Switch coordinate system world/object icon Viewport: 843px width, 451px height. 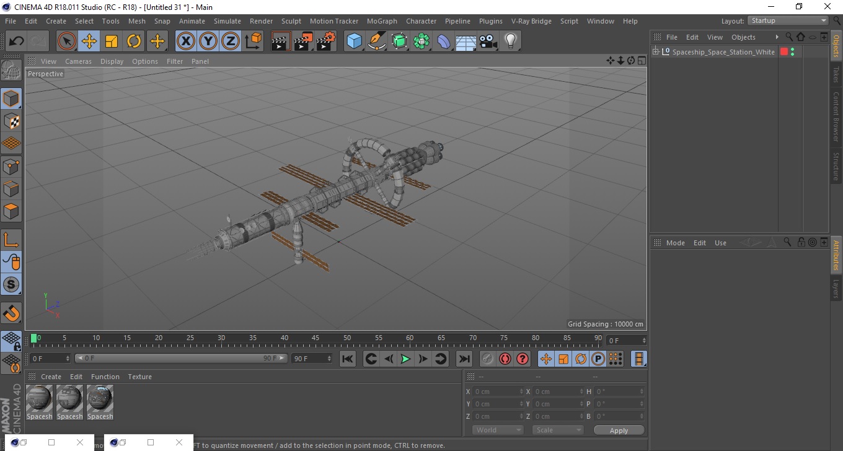pos(254,42)
